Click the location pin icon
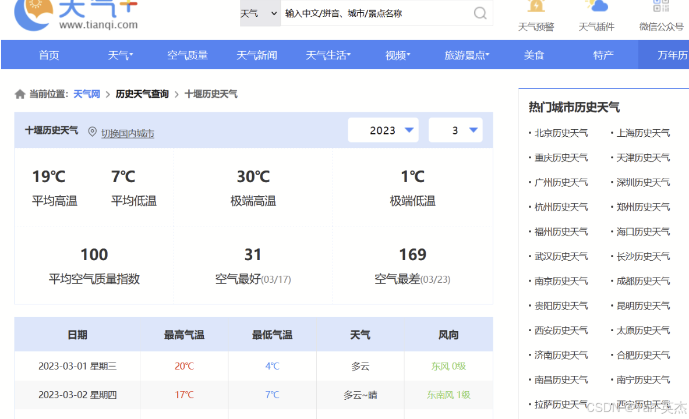Image resolution: width=689 pixels, height=419 pixels. pos(92,132)
